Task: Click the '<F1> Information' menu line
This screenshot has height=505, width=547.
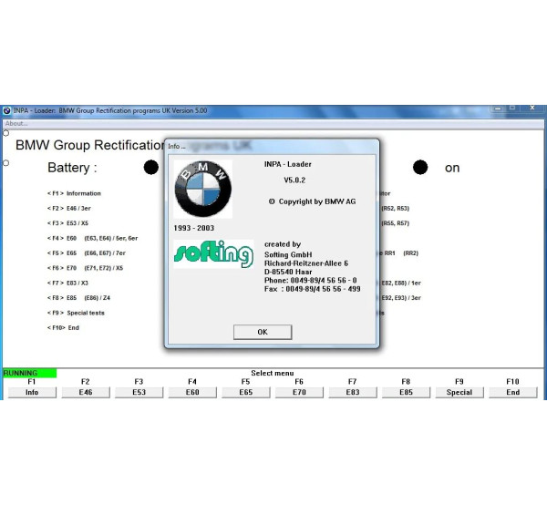Action: click(75, 193)
